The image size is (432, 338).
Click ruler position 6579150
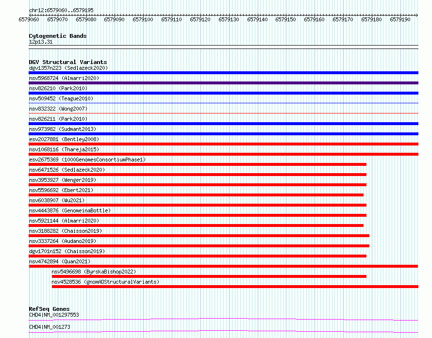point(286,19)
